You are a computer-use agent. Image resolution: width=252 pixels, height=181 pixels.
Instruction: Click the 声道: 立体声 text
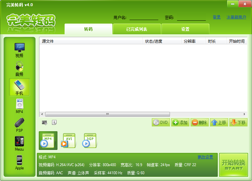[x=78, y=173]
